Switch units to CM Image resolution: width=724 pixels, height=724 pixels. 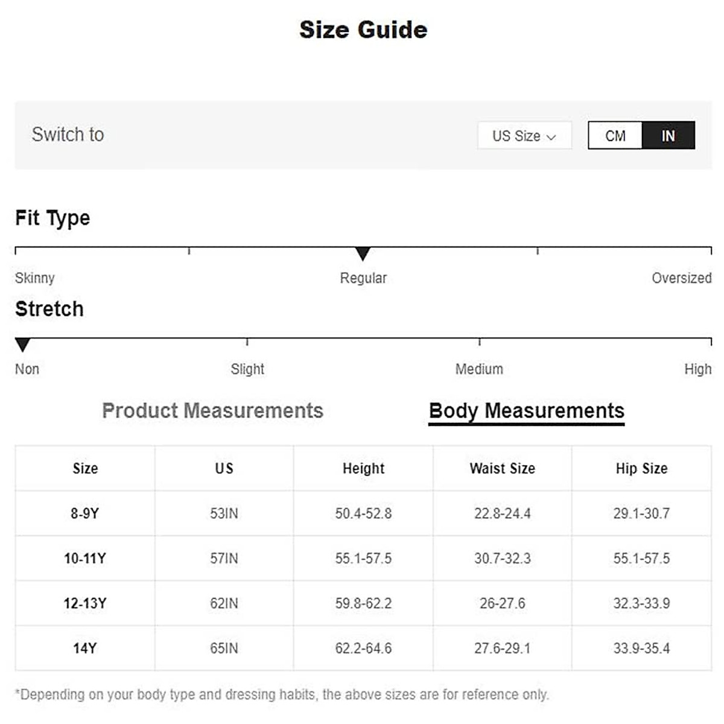615,136
